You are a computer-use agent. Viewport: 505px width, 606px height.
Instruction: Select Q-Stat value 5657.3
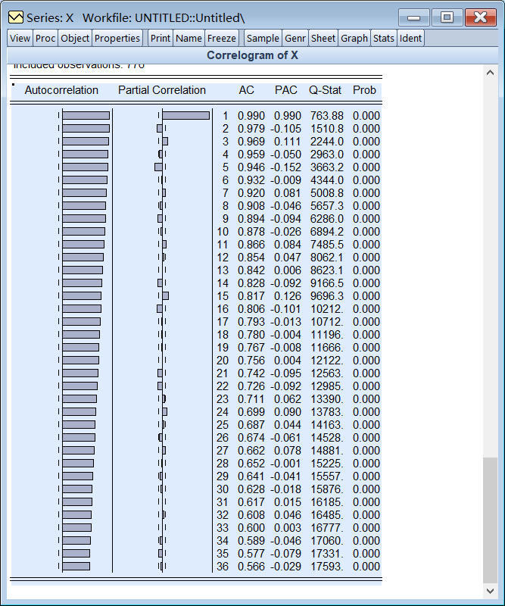coord(327,206)
